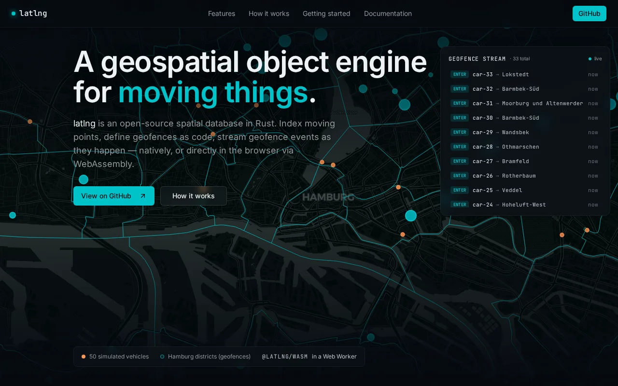618x386 pixels.
Task: Click the HAMBURG map label
Action: (328, 197)
